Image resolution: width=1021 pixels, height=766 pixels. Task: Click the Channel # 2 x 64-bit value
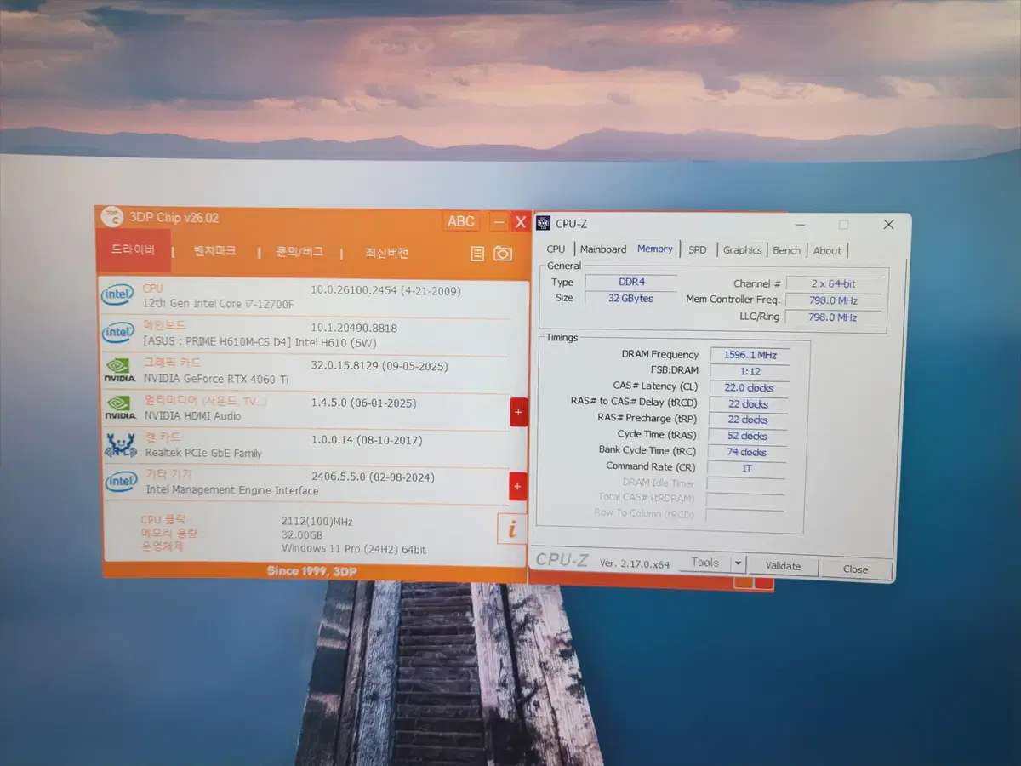tap(834, 283)
